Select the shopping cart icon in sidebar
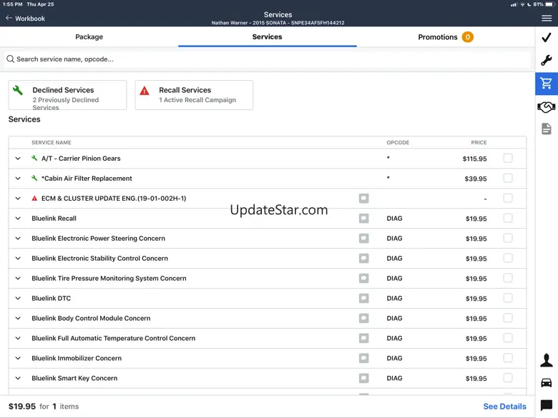 (547, 84)
